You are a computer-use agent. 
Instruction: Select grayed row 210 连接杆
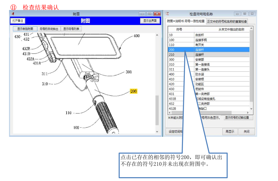coord(209,55)
